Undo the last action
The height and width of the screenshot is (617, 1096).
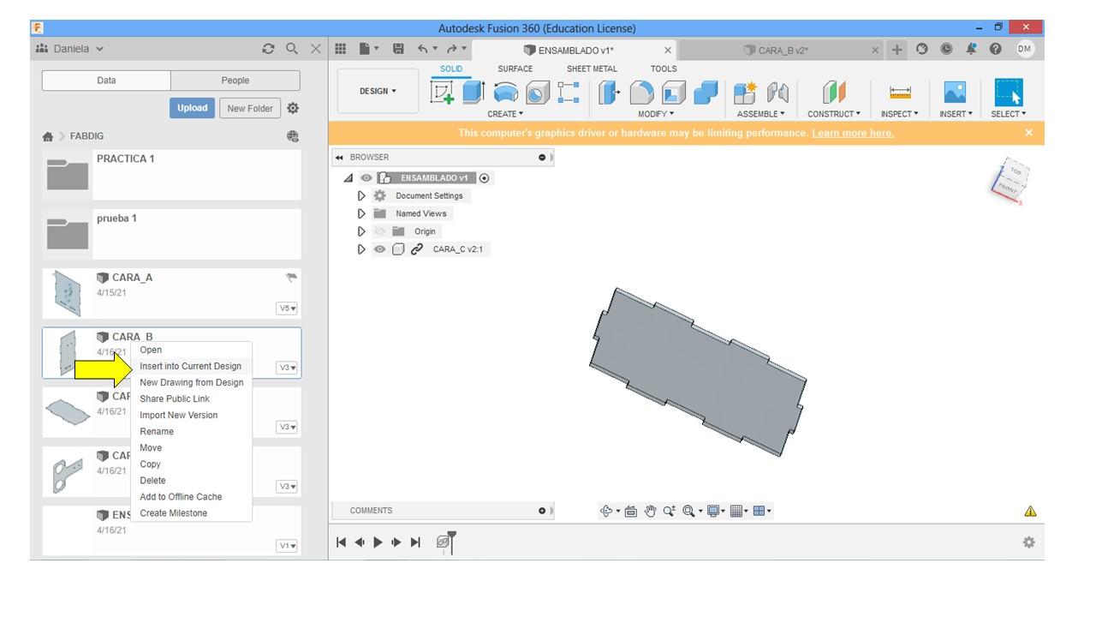424,49
